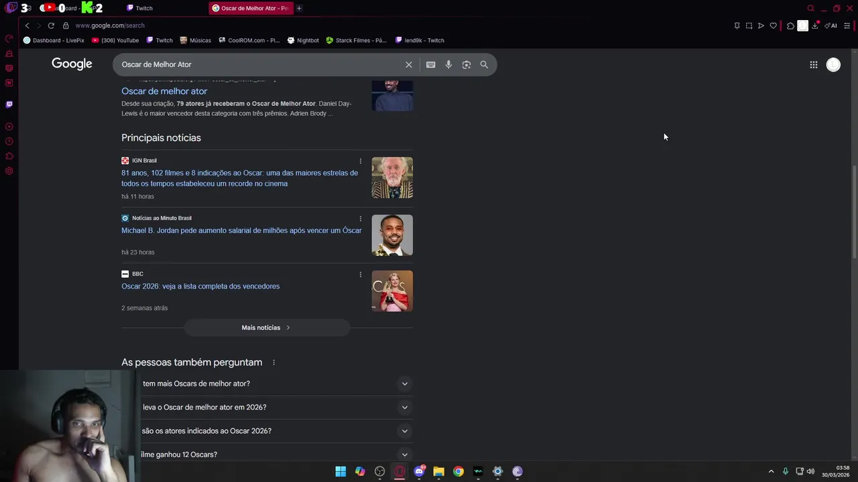Open the Nightbot bookmark
Screen dimensions: 858x482
tap(303, 40)
